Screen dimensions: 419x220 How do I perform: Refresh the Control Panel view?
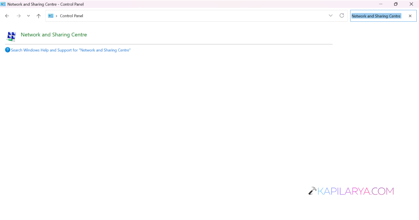tap(342, 15)
